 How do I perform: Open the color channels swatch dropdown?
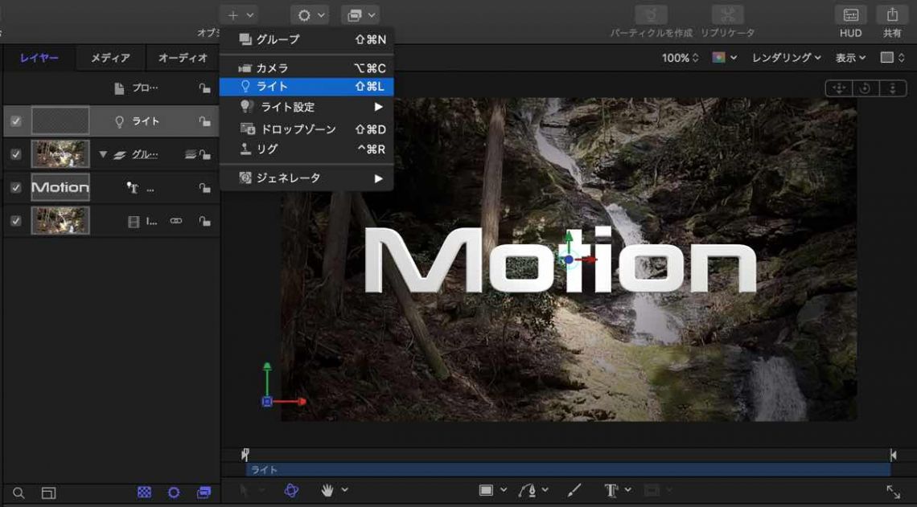click(724, 58)
